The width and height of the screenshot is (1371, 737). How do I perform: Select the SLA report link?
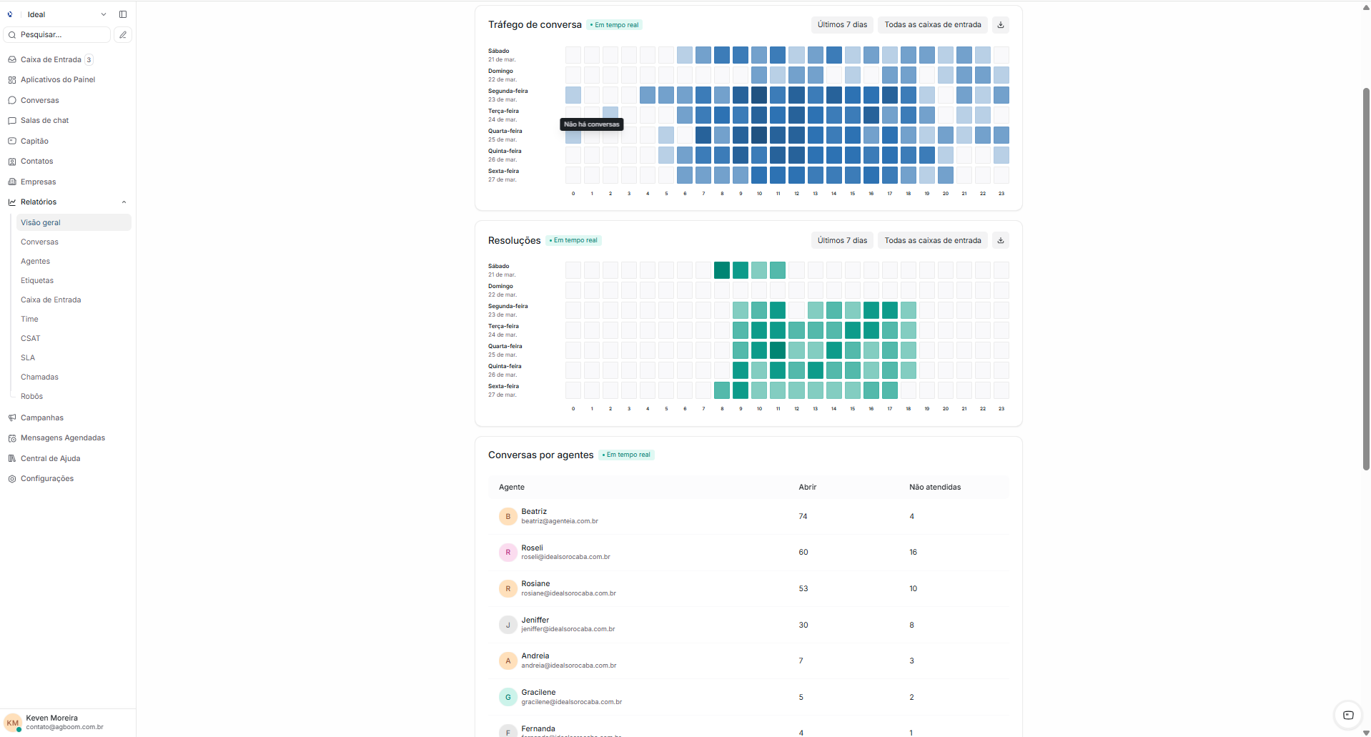[x=28, y=357]
